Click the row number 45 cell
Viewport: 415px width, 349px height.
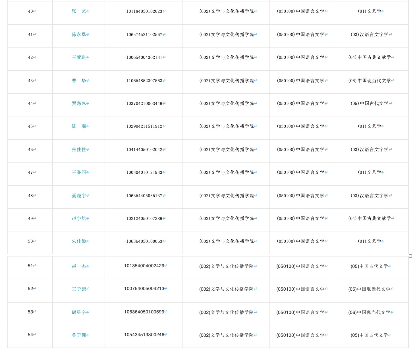[30, 126]
